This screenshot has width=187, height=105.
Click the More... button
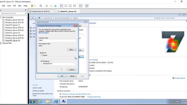[72, 50]
